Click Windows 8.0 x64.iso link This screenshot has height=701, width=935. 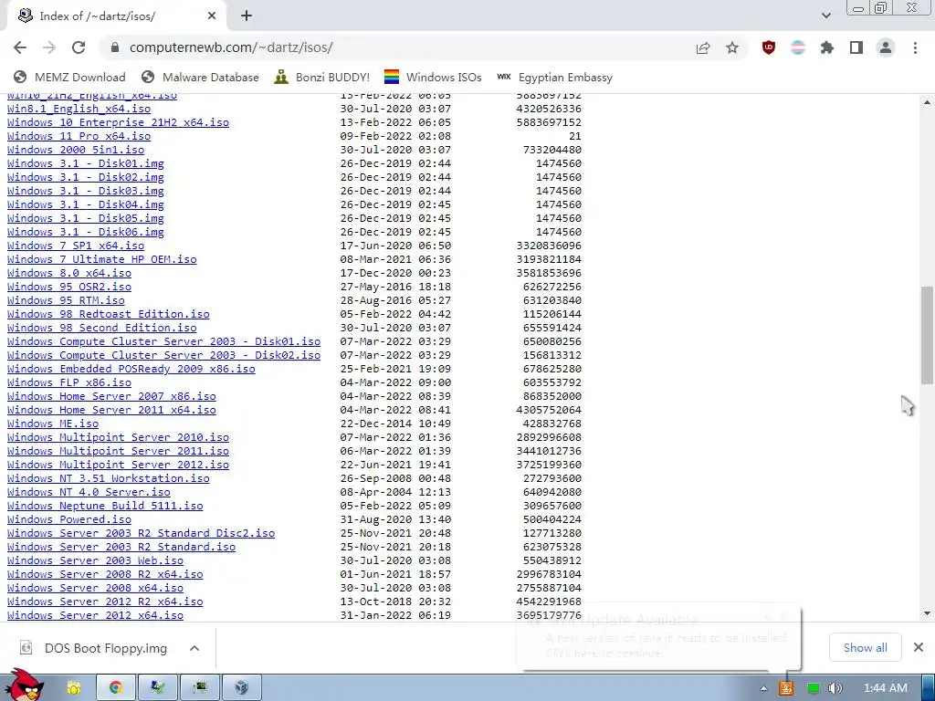(x=69, y=273)
